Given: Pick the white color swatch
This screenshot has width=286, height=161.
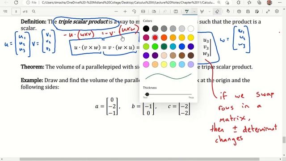Looking at the screenshot, I should tap(191, 29).
